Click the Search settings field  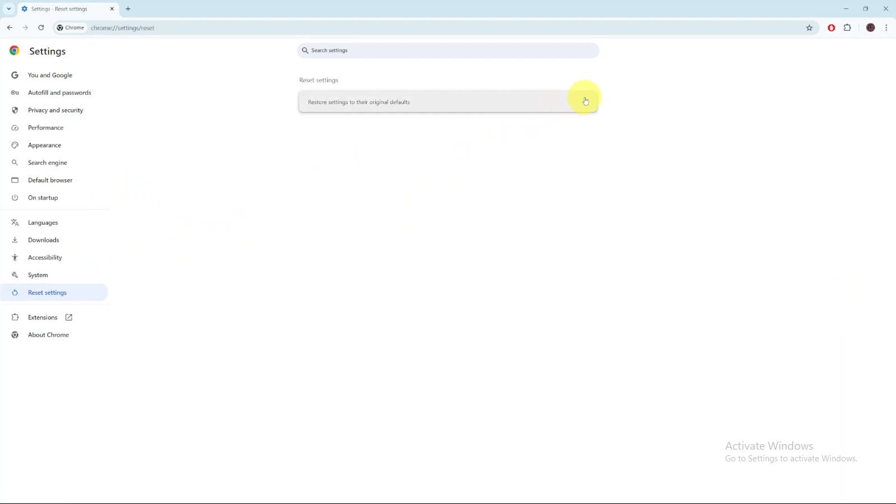click(448, 50)
